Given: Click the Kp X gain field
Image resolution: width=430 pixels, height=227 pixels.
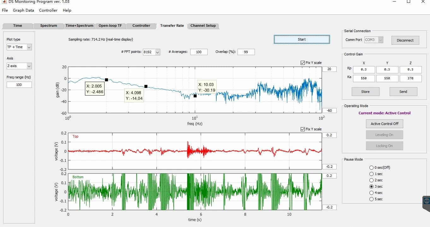Looking at the screenshot, I should [x=364, y=70].
